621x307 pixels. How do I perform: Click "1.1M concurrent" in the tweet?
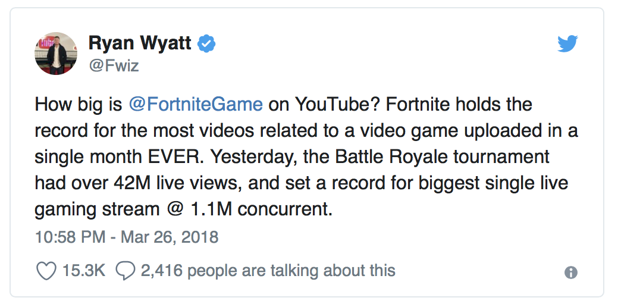pos(261,210)
